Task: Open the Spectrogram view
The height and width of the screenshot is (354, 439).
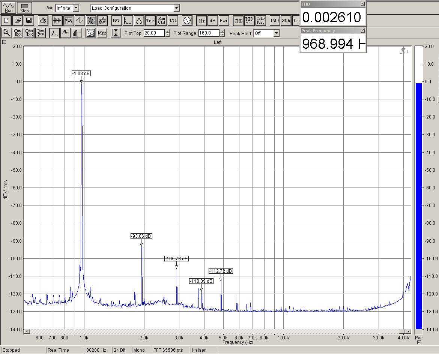Action: click(91, 20)
